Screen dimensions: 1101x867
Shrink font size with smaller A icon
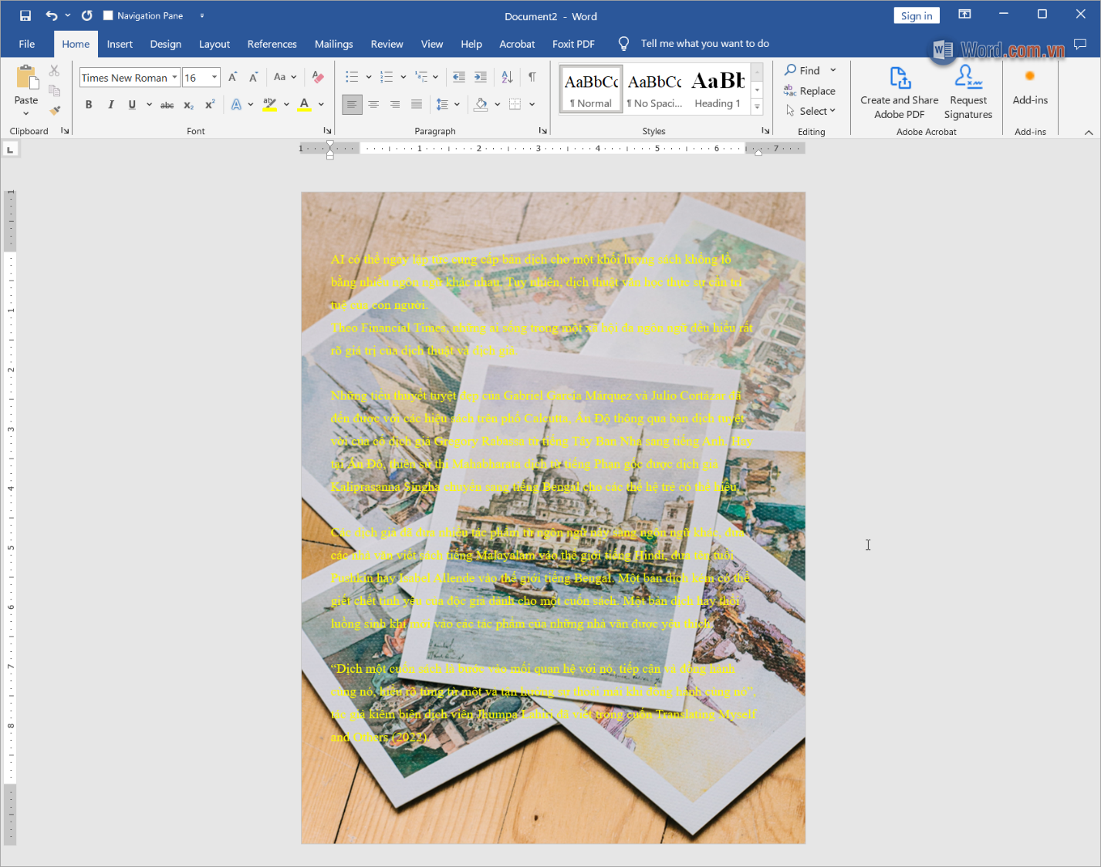[253, 77]
